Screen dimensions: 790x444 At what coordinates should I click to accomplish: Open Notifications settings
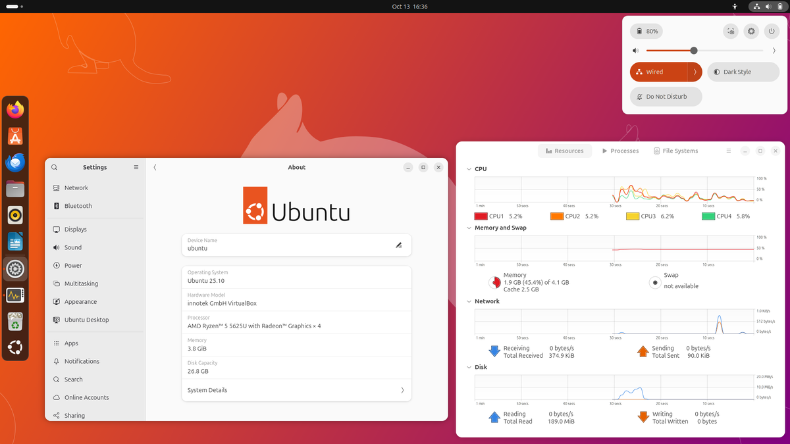(x=95, y=361)
